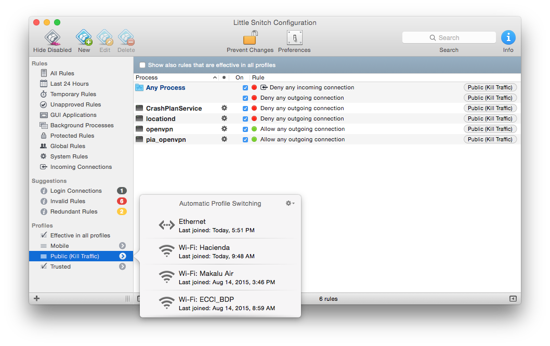Sort by the On column header

[x=240, y=77]
